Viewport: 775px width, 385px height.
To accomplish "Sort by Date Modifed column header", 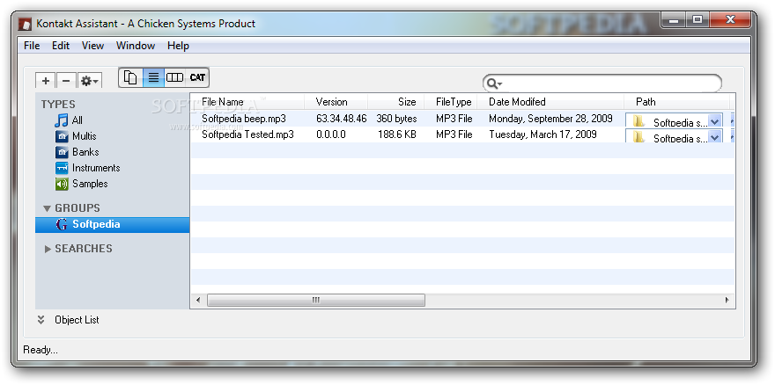I will 550,102.
